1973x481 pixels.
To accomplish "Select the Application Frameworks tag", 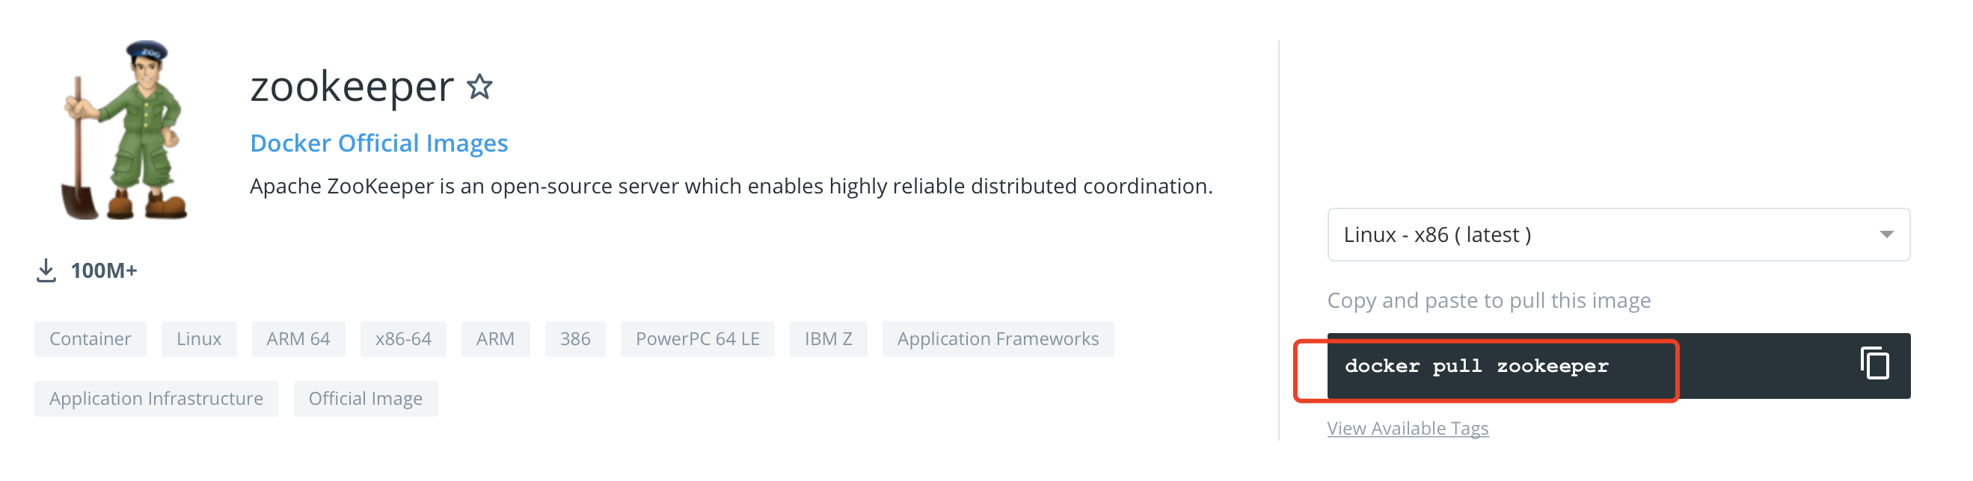I will pos(997,339).
